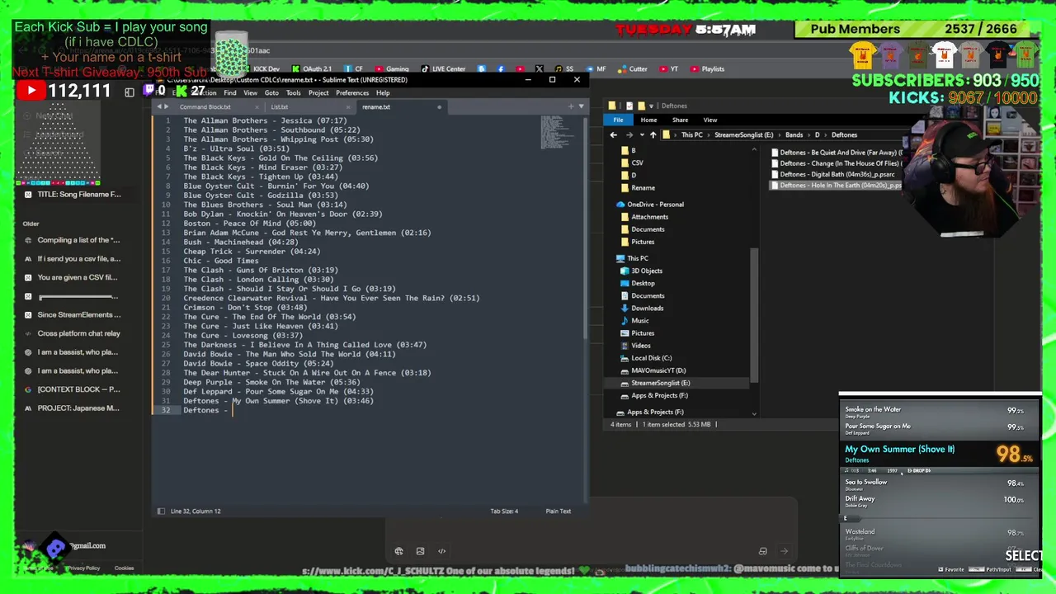Viewport: 1056px width, 594px height.
Task: Click 'This PC' in address breadcrumb
Action: [x=692, y=135]
